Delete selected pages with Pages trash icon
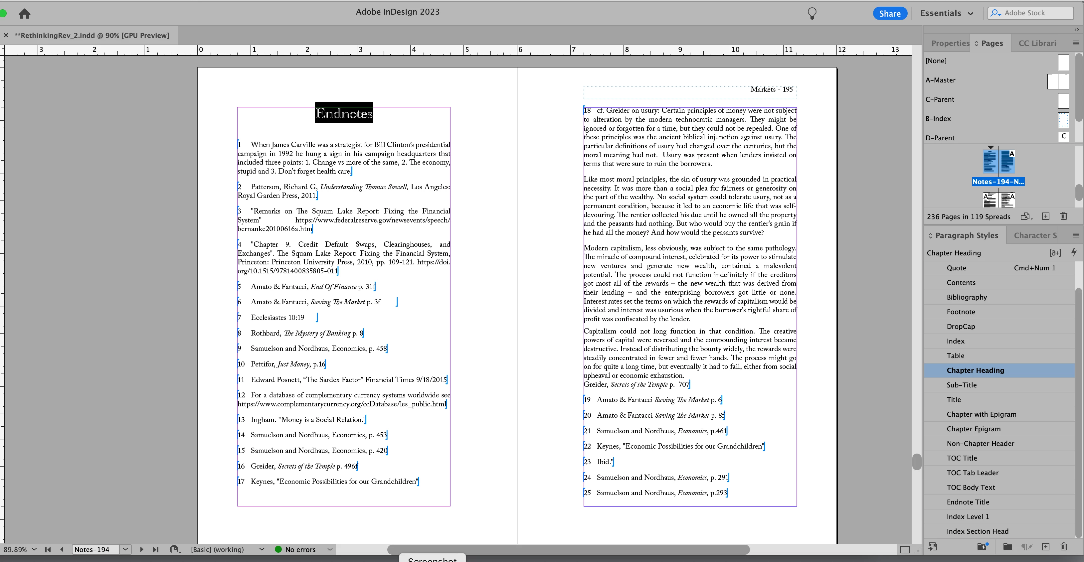Viewport: 1084px width, 562px height. 1063,216
